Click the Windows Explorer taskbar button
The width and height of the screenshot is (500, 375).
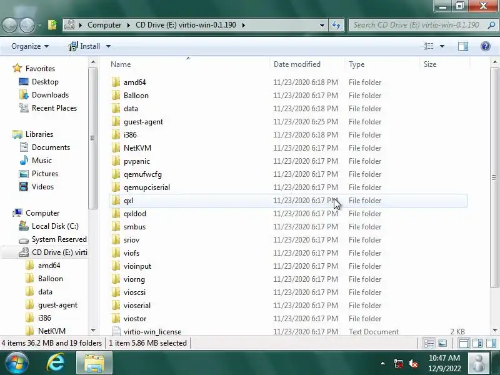tap(94, 363)
